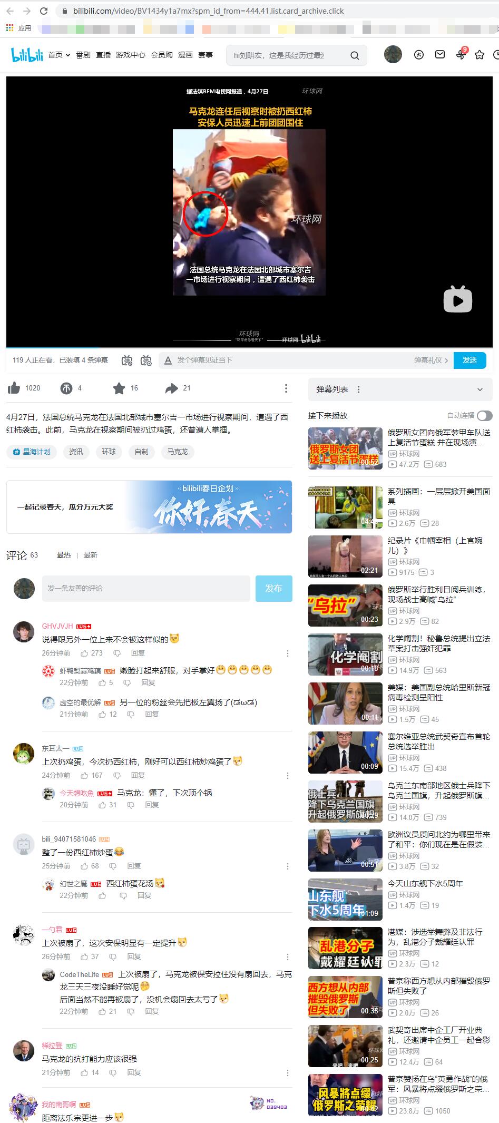Reload page with browser refresh button
The image size is (499, 1123).
click(44, 11)
